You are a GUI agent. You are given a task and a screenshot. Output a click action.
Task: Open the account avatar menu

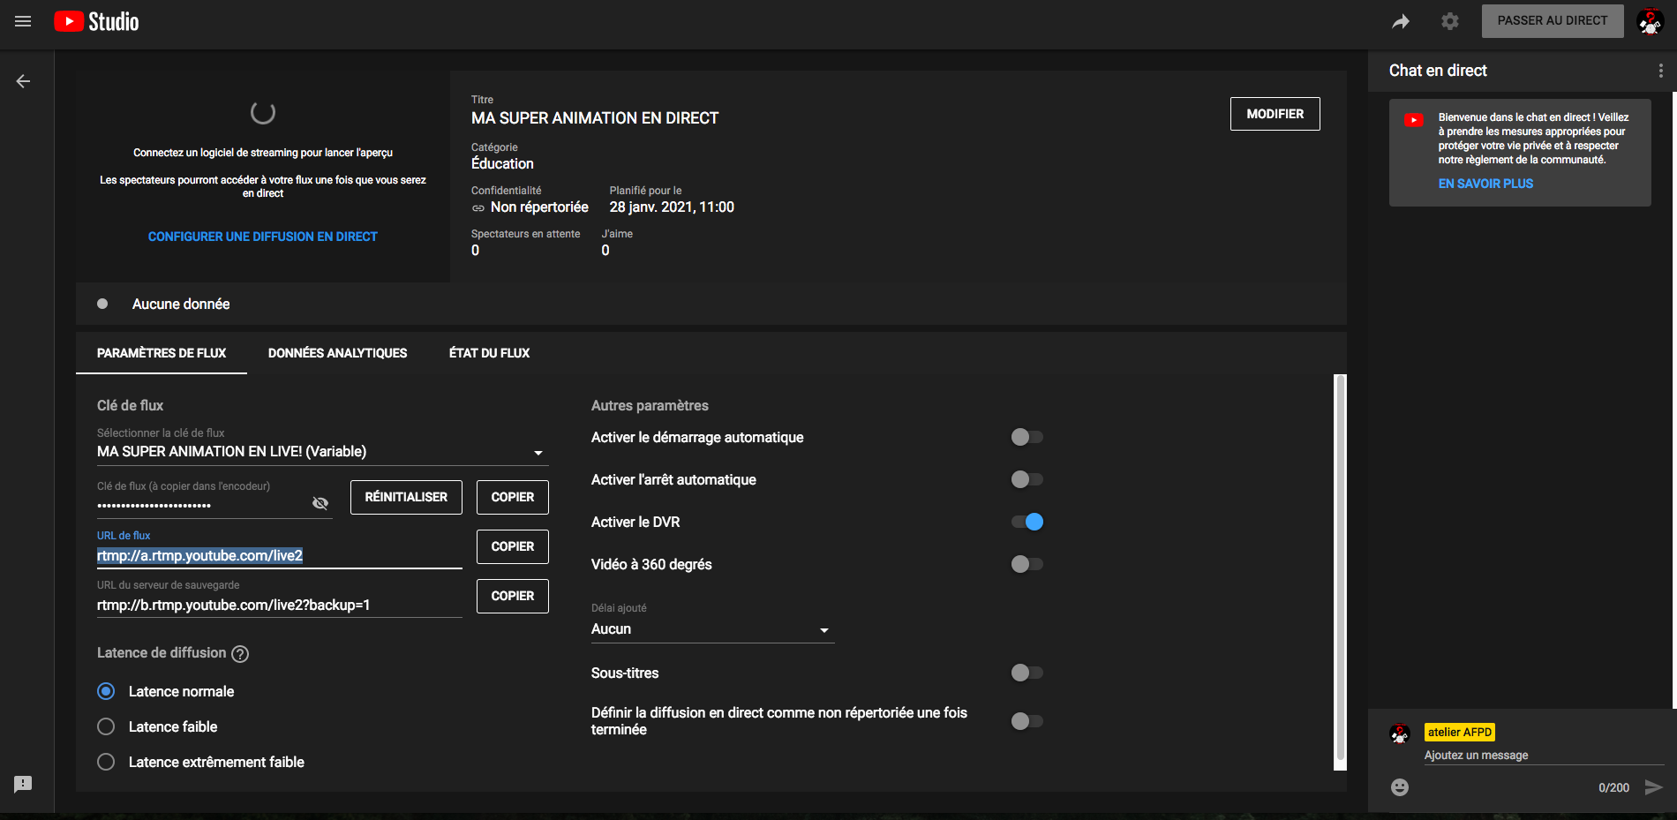pos(1650,21)
